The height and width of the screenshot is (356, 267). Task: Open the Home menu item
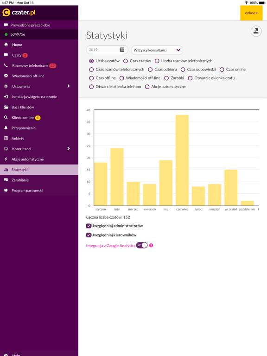pos(39,44)
